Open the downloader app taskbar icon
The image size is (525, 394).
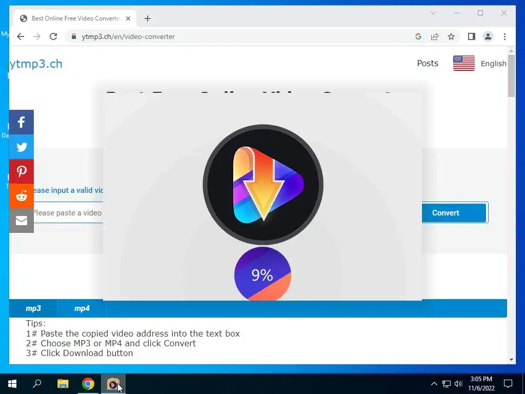tap(113, 384)
